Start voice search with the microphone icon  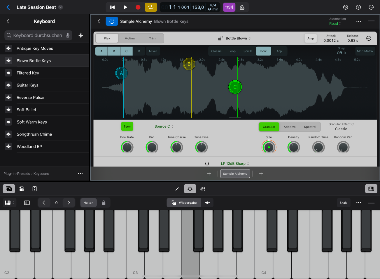pyautogui.click(x=68, y=35)
